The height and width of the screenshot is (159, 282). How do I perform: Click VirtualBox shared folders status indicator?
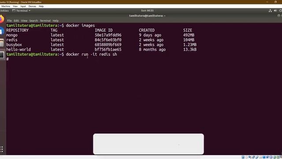point(260,157)
